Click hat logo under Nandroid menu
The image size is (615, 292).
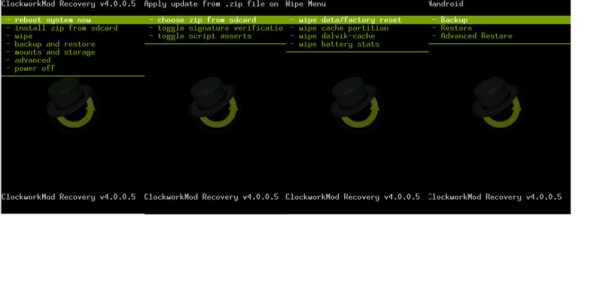[498, 103]
